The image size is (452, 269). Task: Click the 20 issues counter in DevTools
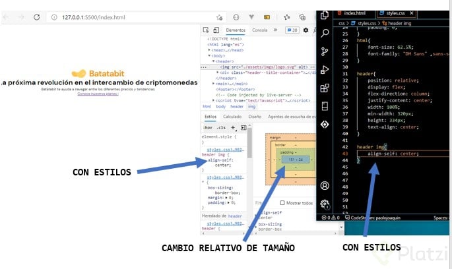point(292,30)
